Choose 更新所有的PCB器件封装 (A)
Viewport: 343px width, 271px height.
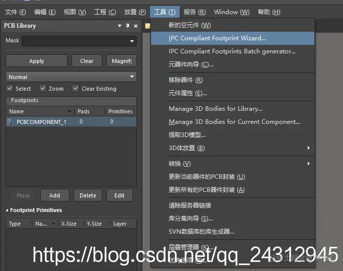[x=233, y=190]
